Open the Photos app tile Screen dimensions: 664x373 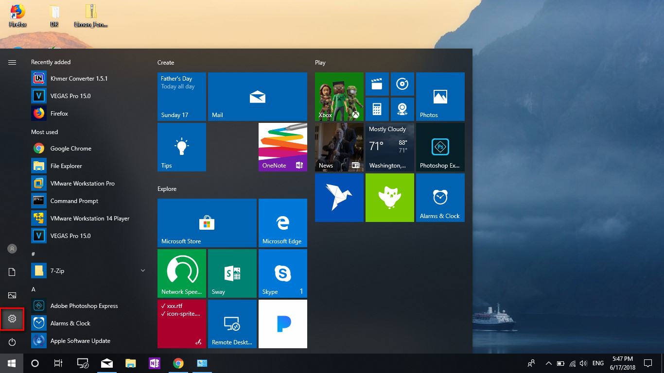point(439,96)
